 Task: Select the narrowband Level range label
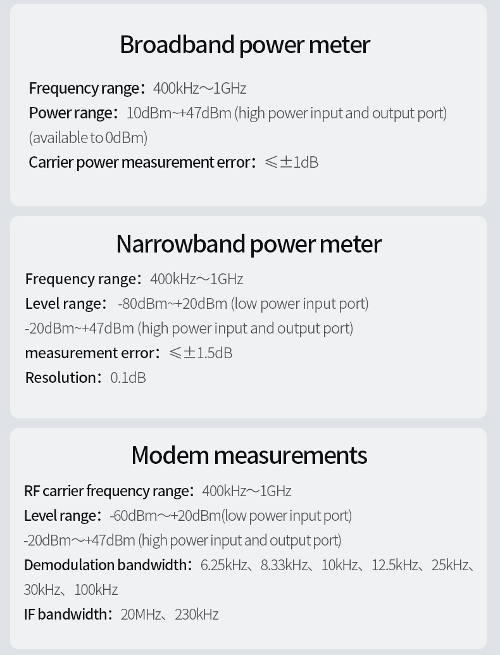pyautogui.click(x=64, y=304)
